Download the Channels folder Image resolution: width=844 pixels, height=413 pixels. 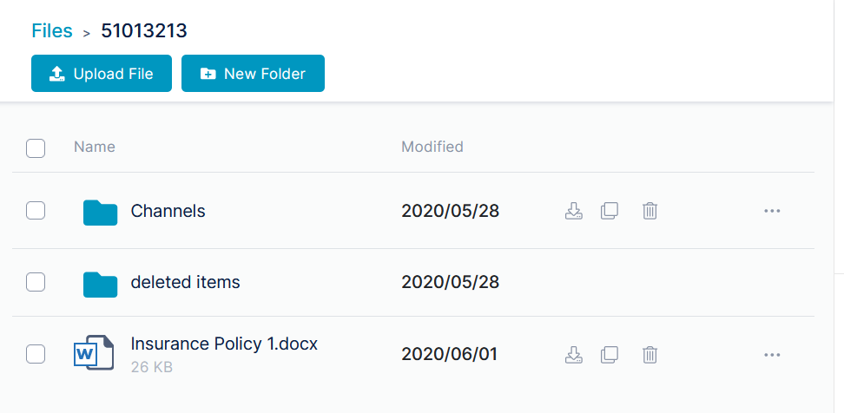coord(574,211)
